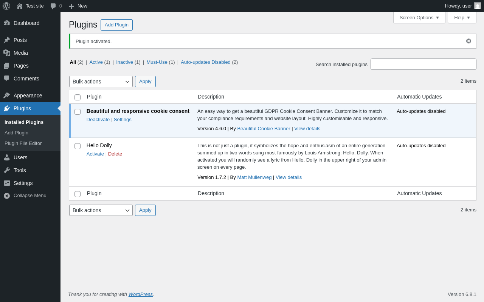Open the Dashboard icon in sidebar
This screenshot has width=484, height=302.
(7, 23)
